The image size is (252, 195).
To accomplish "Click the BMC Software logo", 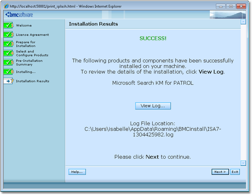I will tap(19, 14).
